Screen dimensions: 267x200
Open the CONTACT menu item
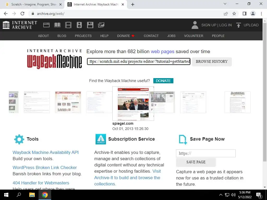(151, 36)
